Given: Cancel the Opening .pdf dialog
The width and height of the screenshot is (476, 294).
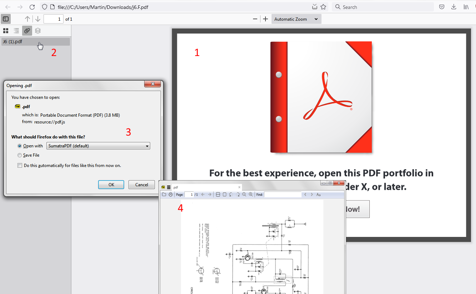Looking at the screenshot, I should pyautogui.click(x=141, y=184).
